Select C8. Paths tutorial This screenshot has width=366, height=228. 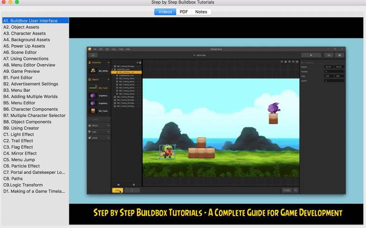click(36, 178)
